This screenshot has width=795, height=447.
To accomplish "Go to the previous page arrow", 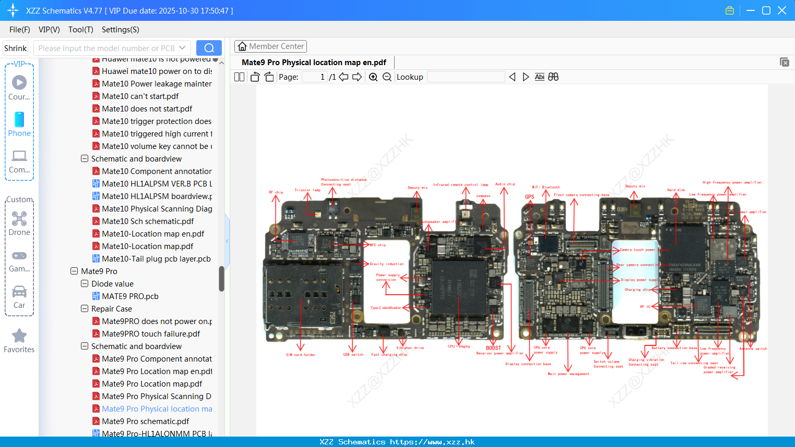I will click(x=343, y=77).
